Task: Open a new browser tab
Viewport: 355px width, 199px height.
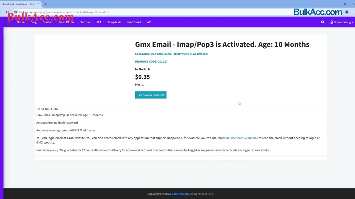Action: (45, 4)
